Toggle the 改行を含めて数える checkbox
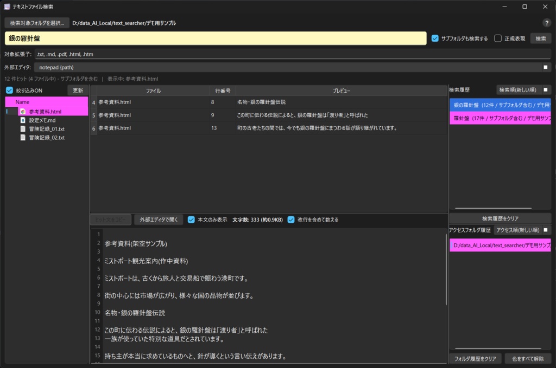 tap(291, 219)
